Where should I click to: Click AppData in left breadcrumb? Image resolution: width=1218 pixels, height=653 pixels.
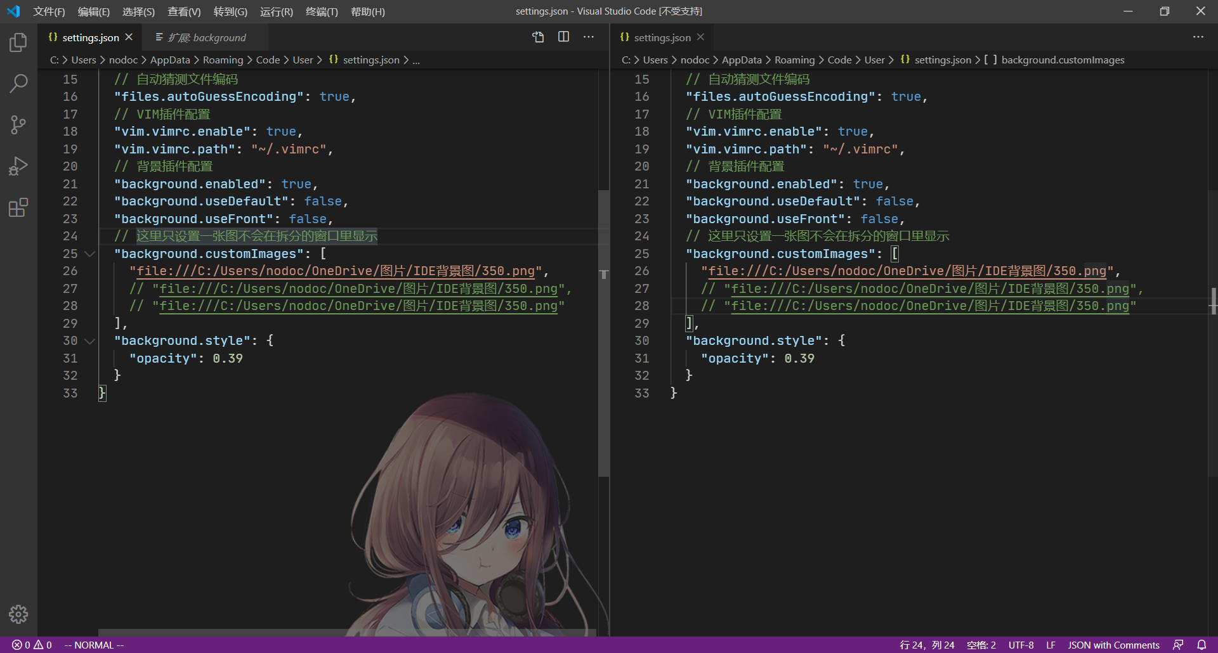pos(169,60)
